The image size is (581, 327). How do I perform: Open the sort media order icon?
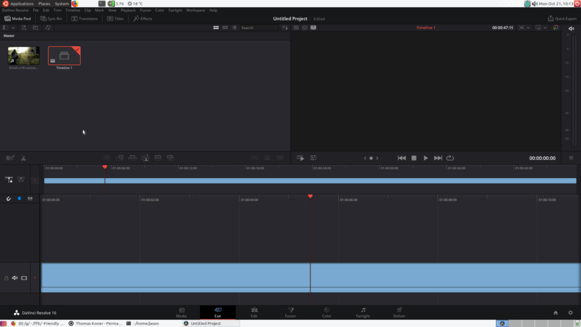284,28
